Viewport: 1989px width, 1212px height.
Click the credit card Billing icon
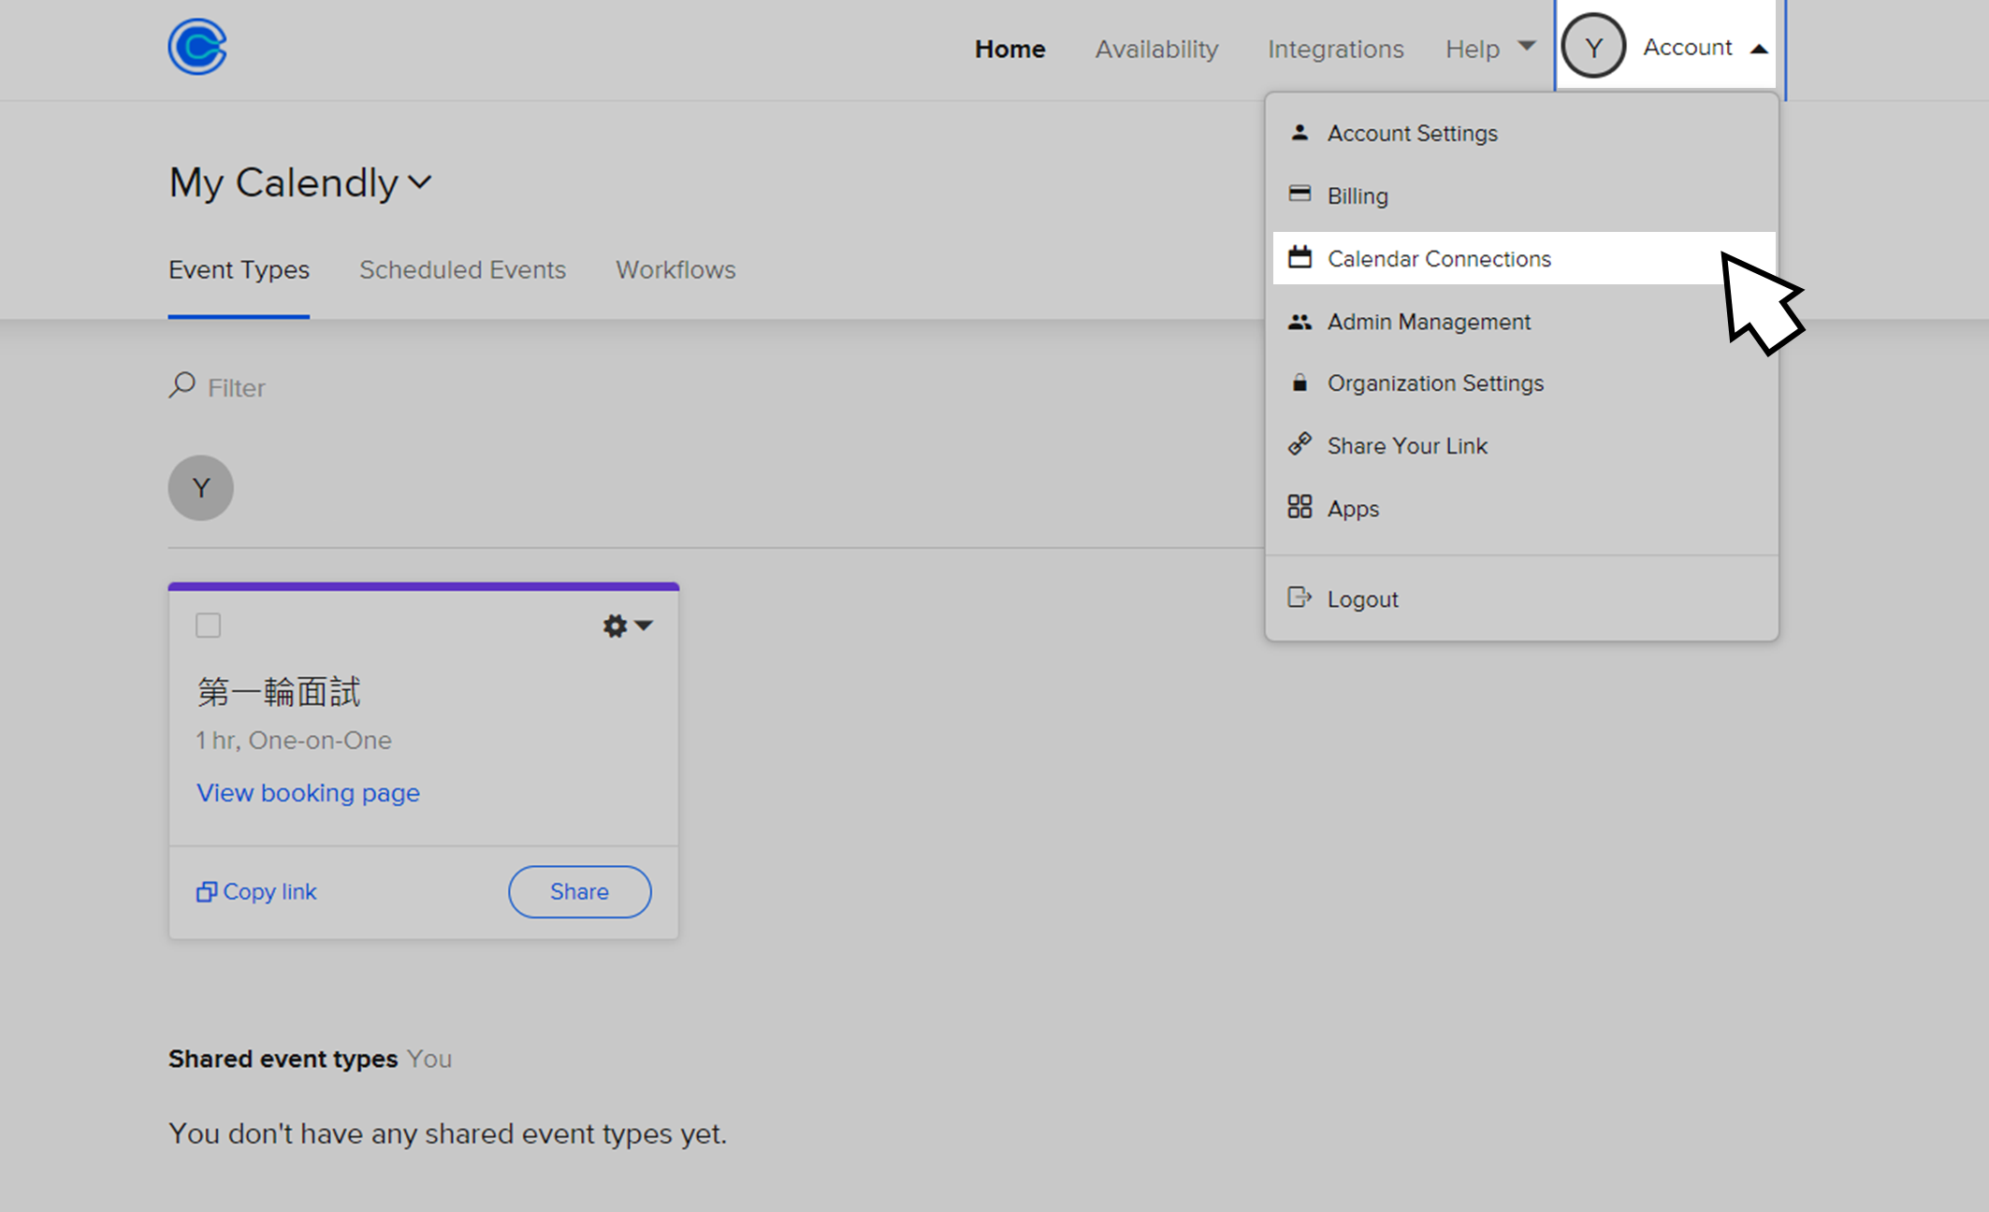click(x=1299, y=195)
